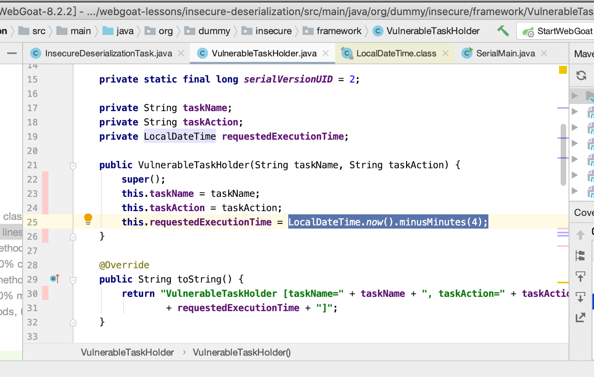Click the Coverage up-arrow navigate icon
The image size is (594, 377).
[x=580, y=235]
